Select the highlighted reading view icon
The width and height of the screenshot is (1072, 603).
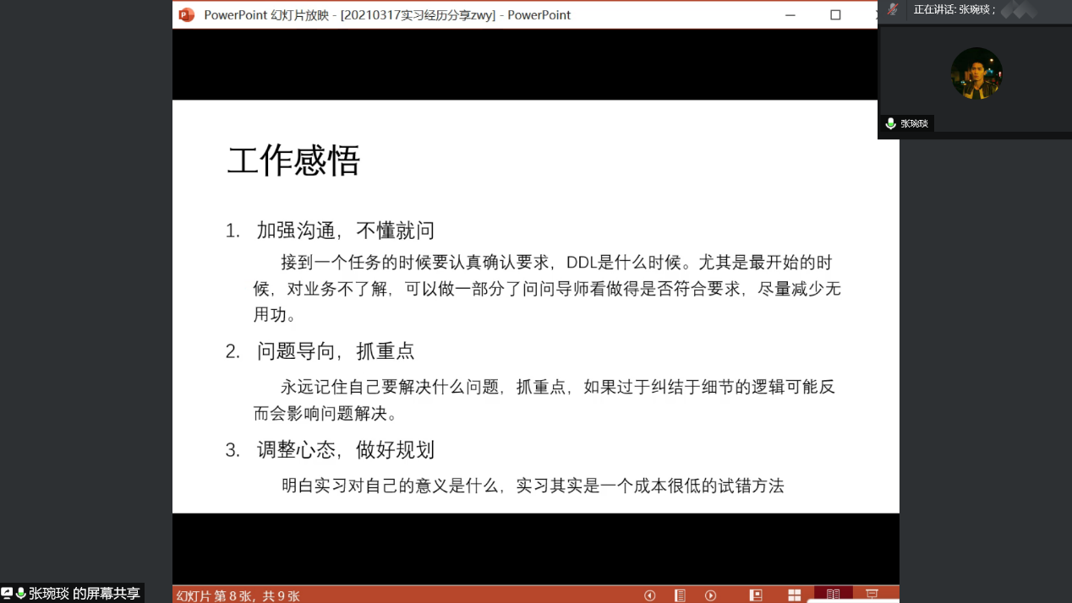tap(834, 595)
